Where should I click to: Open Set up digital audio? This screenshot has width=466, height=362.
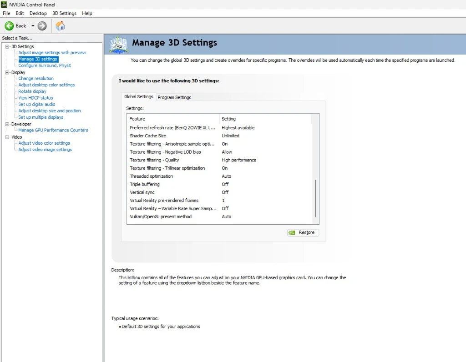coord(37,104)
